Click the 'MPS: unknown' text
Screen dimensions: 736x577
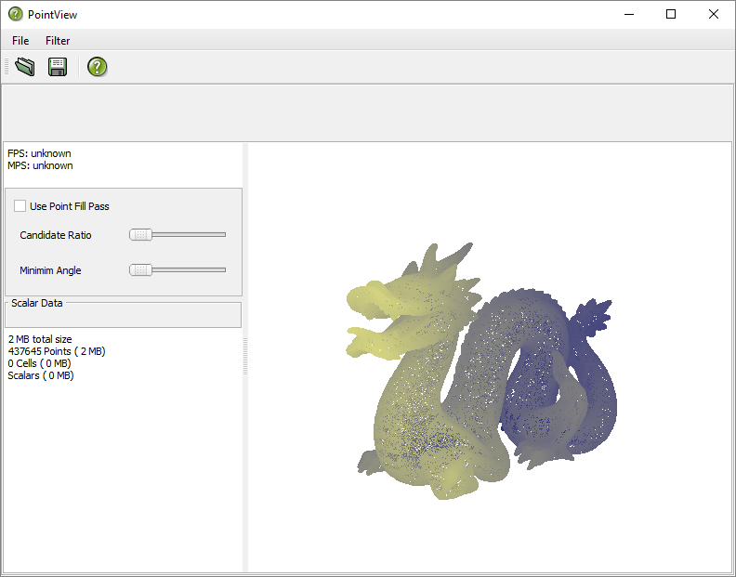pos(40,165)
